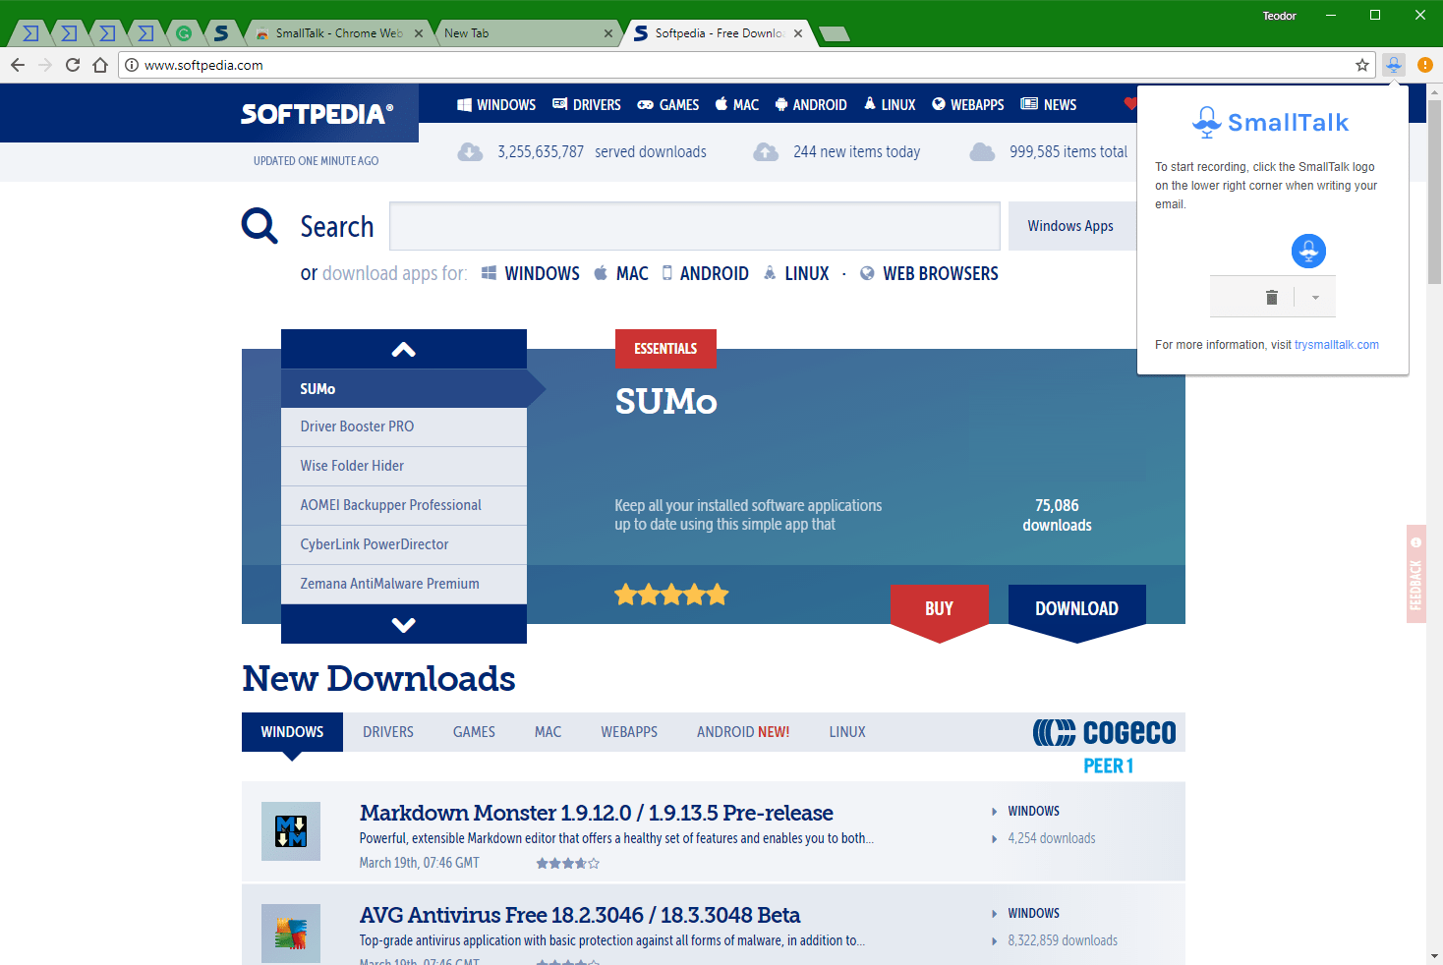Select ANDROID NEW! tab under New Downloads
This screenshot has width=1443, height=965.
tap(743, 732)
